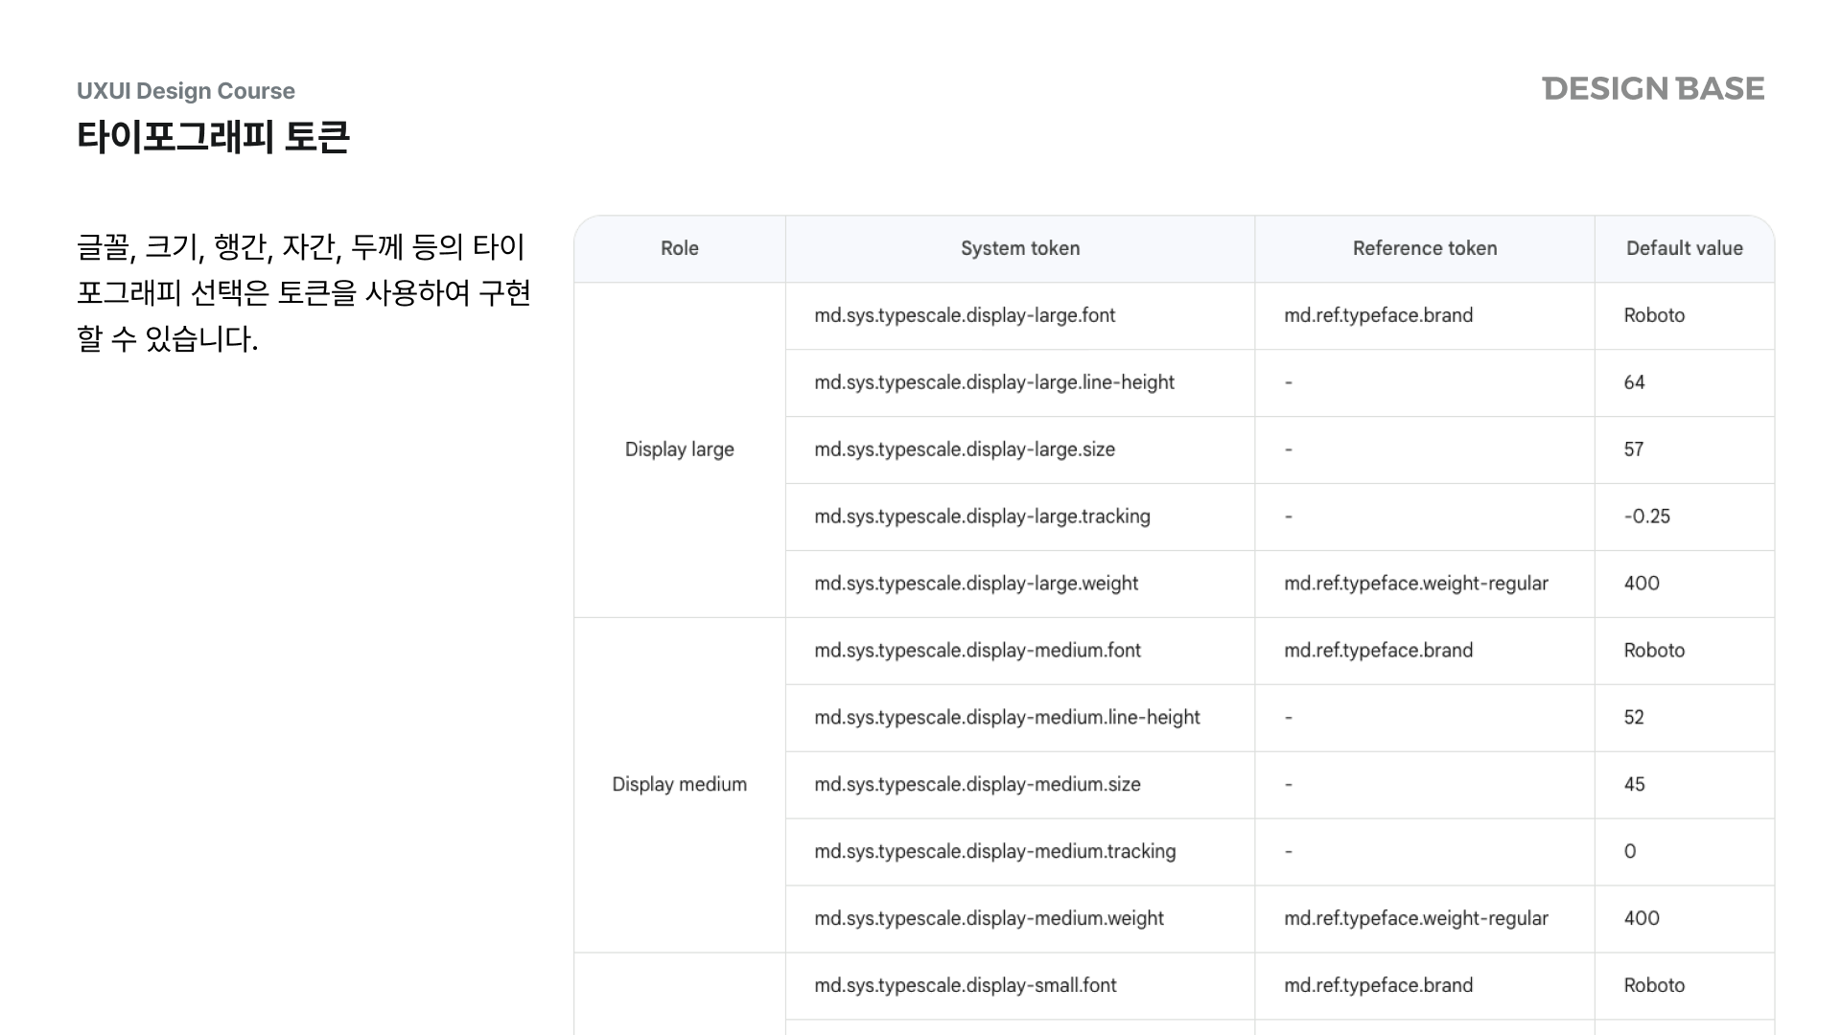Select token "md.sys.typescale.display-medium.font"

click(x=977, y=651)
